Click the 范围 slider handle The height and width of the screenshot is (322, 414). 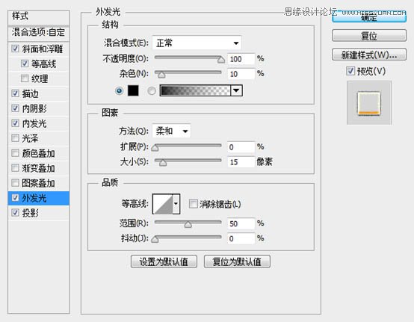click(188, 224)
